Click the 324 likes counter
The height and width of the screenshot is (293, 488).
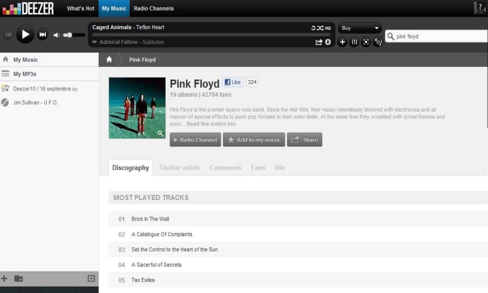coord(252,82)
